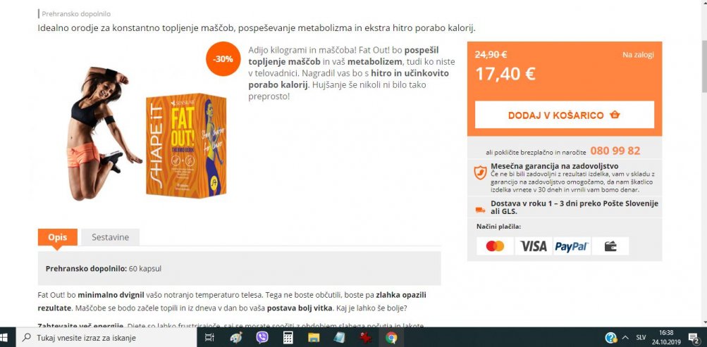Click the -30% discount badge
Image resolution: width=707 pixels, height=347 pixels.
[223, 59]
